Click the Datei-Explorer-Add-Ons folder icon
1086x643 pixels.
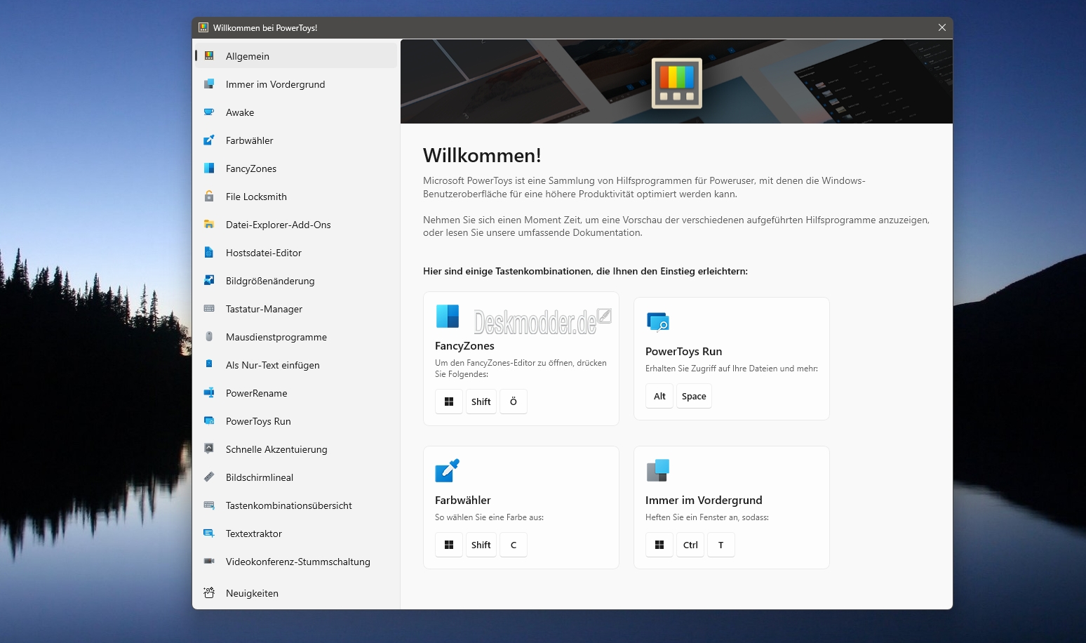(x=209, y=224)
